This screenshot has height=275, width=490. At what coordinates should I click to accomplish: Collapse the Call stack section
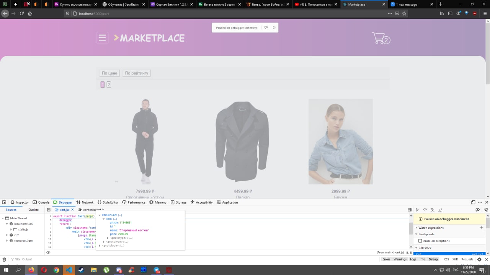click(416, 248)
